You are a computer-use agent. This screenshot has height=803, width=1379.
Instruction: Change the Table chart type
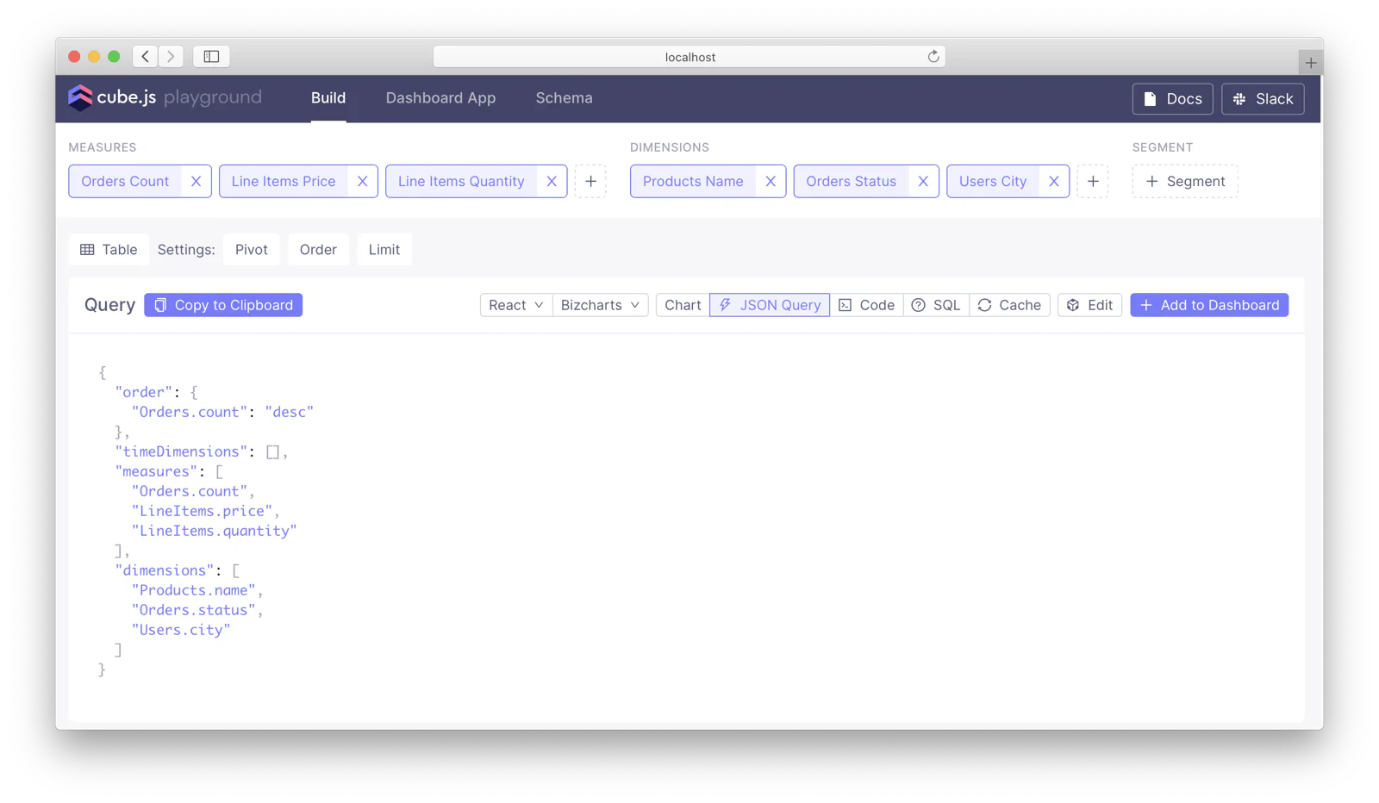109,250
